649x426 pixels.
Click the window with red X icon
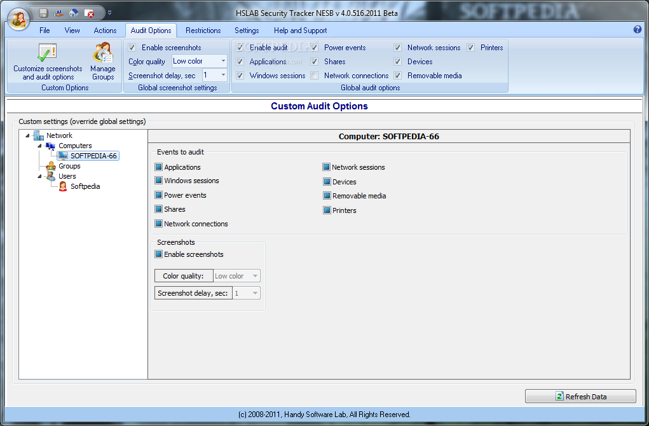pyautogui.click(x=89, y=13)
